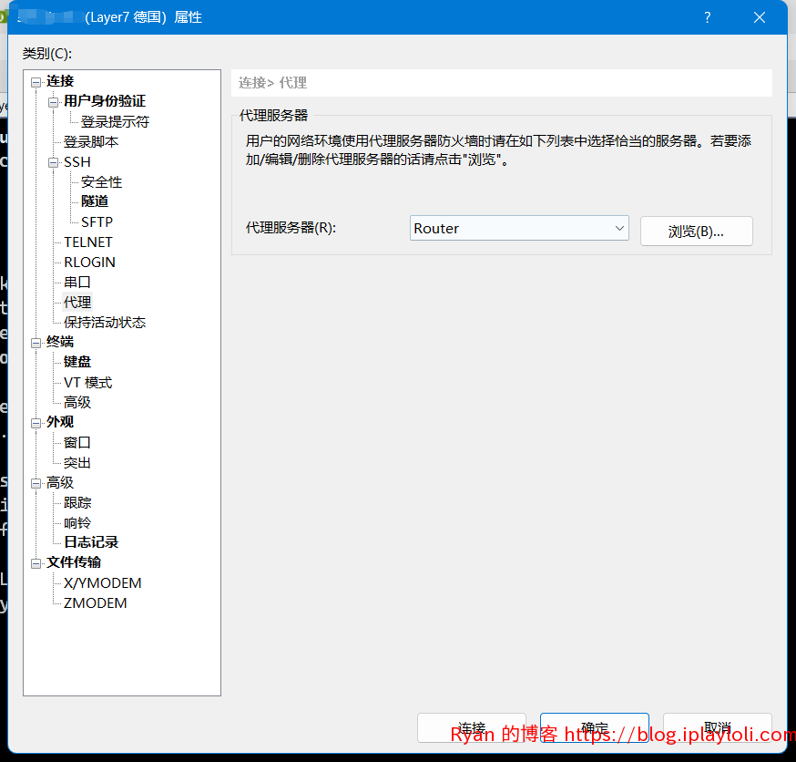Select 保持活动状态 tree item

105,323
